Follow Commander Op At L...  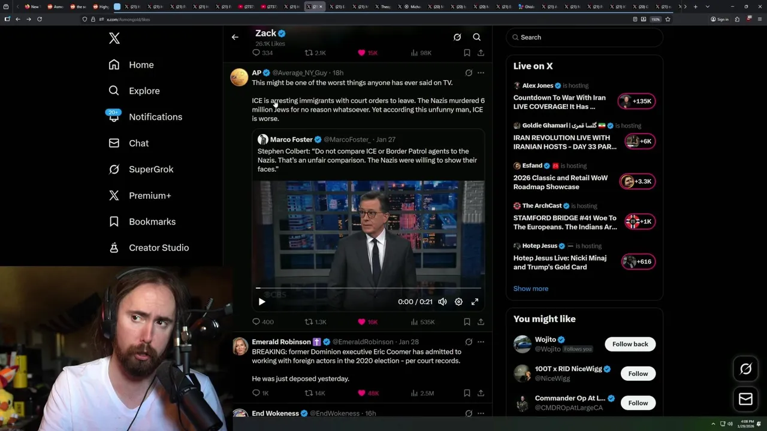(x=638, y=403)
